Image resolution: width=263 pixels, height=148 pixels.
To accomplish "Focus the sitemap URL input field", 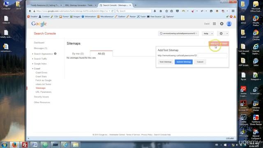I will (x=212, y=55).
